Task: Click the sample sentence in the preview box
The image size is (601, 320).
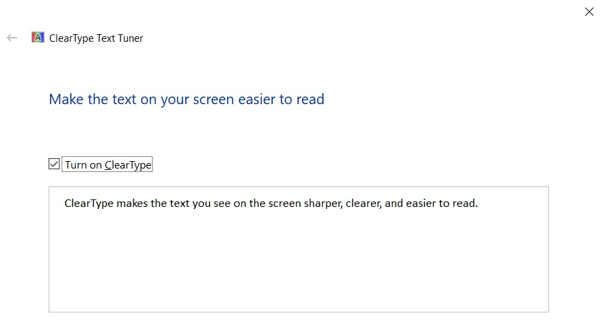Action: tap(270, 204)
